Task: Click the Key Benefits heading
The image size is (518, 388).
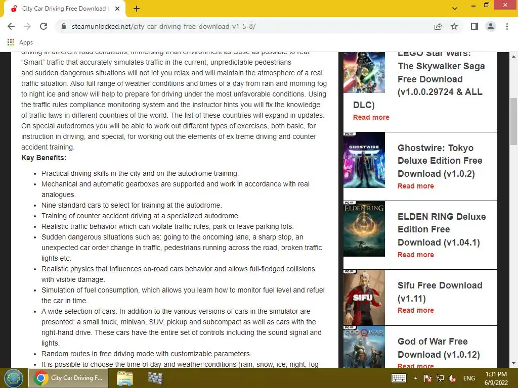Action: tap(44, 158)
